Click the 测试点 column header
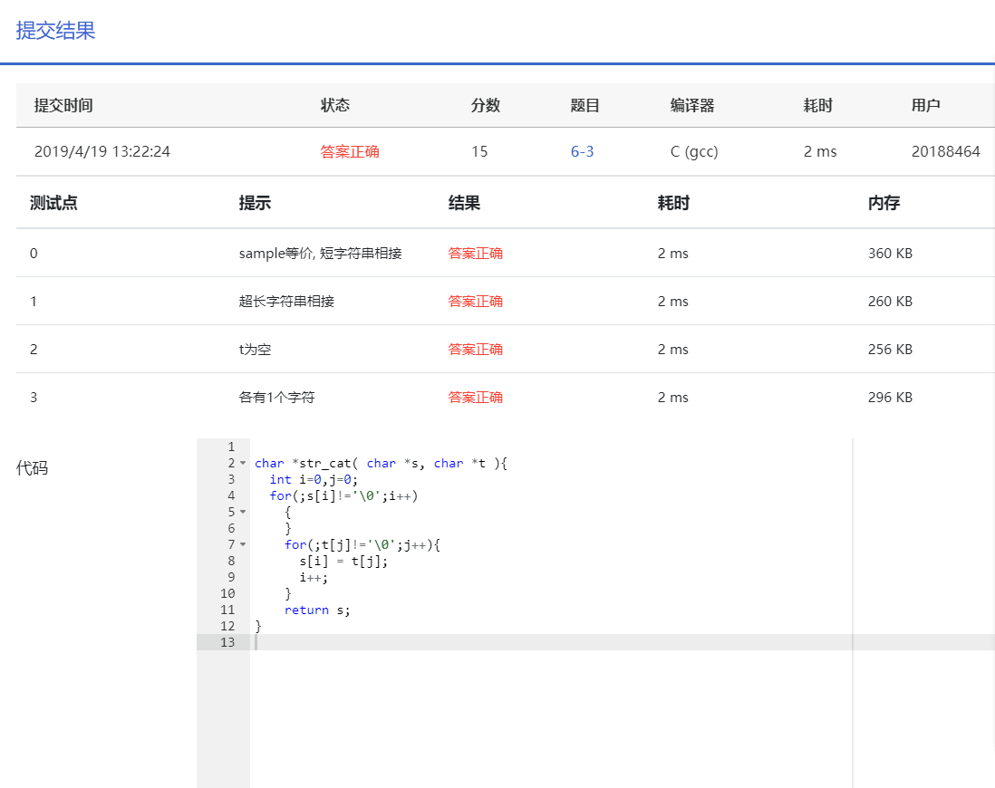 [53, 203]
